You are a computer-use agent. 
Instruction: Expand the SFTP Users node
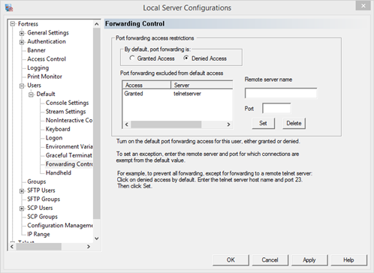click(x=22, y=190)
